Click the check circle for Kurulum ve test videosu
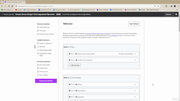 [x=38, y=34]
